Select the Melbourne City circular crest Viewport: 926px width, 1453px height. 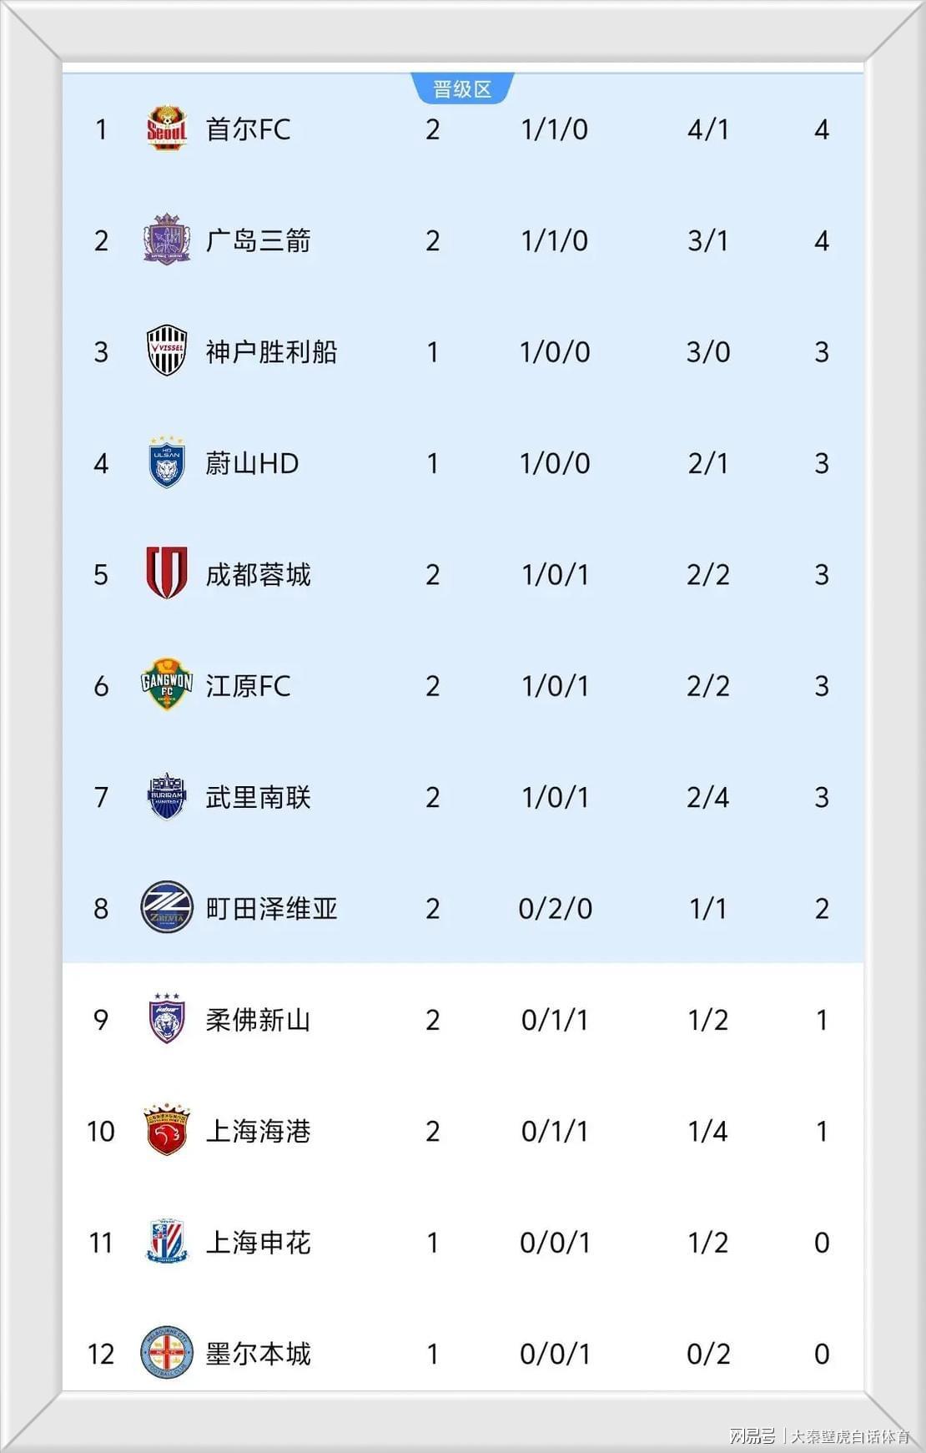pyautogui.click(x=167, y=1353)
